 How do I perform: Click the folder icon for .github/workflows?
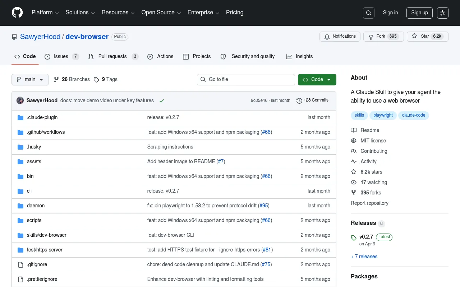point(20,132)
